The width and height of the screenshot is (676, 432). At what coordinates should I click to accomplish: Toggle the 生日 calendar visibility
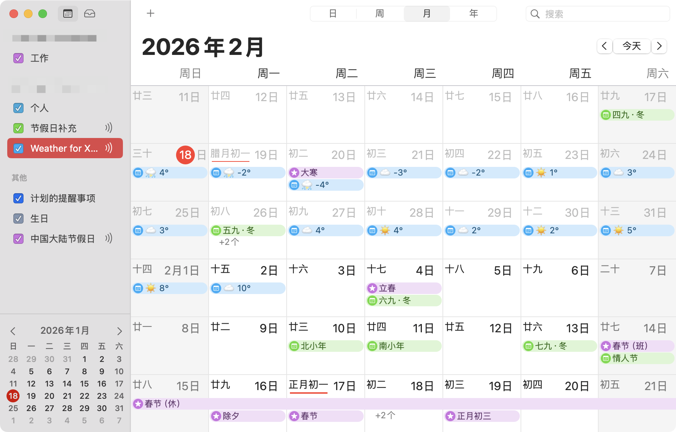[x=18, y=219]
